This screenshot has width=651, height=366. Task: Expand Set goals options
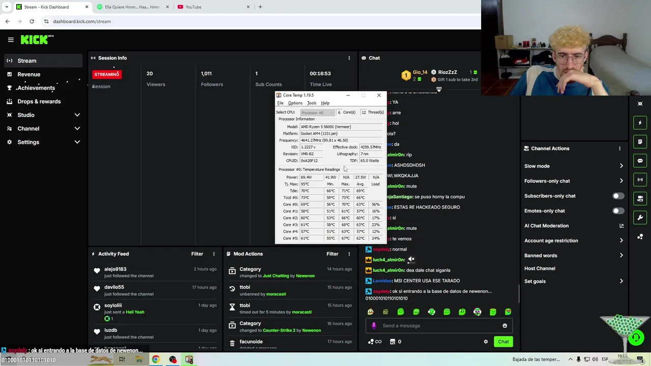[x=621, y=281]
